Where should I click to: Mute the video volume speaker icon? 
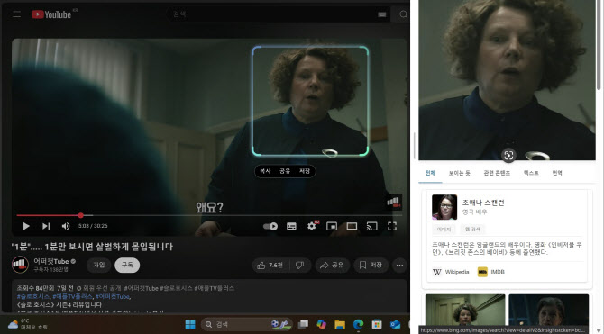[66, 226]
